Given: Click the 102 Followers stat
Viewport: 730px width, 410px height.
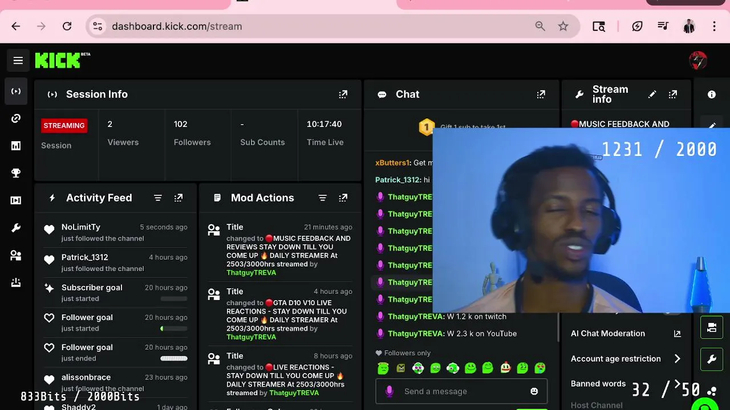Looking at the screenshot, I should coord(192,133).
